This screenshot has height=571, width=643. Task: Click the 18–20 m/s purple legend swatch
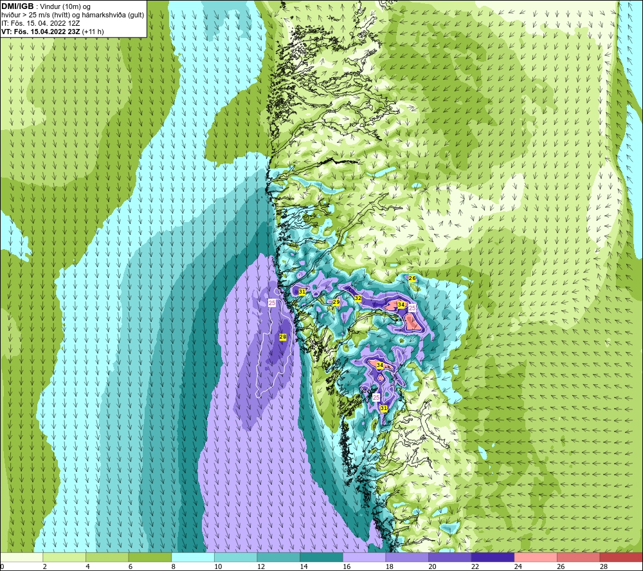(x=407, y=557)
